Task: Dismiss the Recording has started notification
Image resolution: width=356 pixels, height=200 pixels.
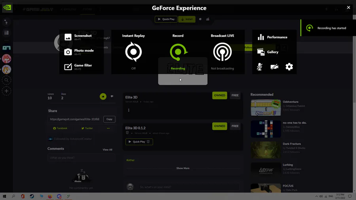Action: coord(328,28)
